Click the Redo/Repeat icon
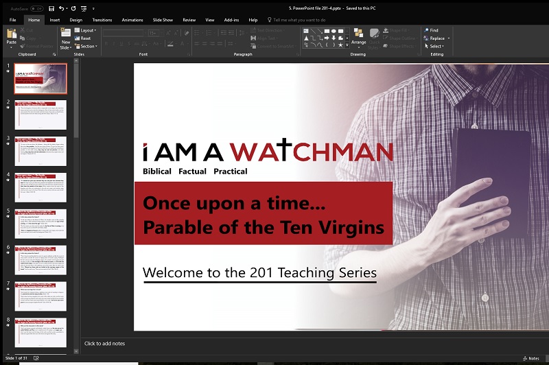Image resolution: width=549 pixels, height=365 pixels. pyautogui.click(x=73, y=8)
